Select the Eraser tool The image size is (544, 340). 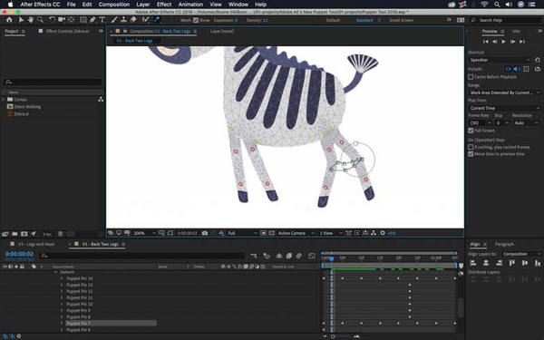pyautogui.click(x=133, y=20)
